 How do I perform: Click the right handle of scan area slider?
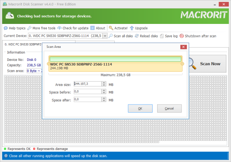tap(182, 64)
